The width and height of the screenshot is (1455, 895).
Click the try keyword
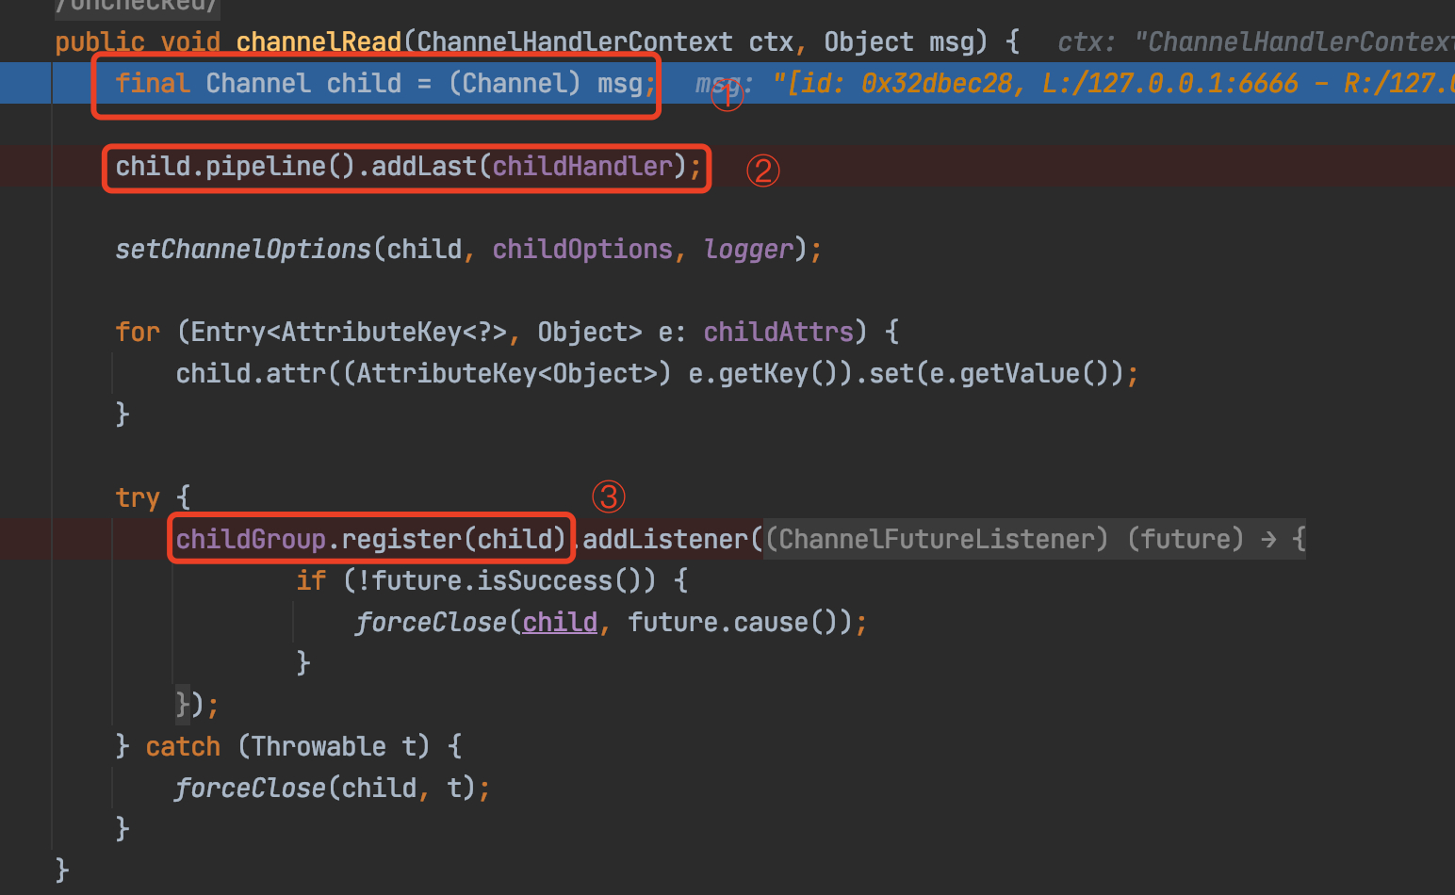(138, 498)
